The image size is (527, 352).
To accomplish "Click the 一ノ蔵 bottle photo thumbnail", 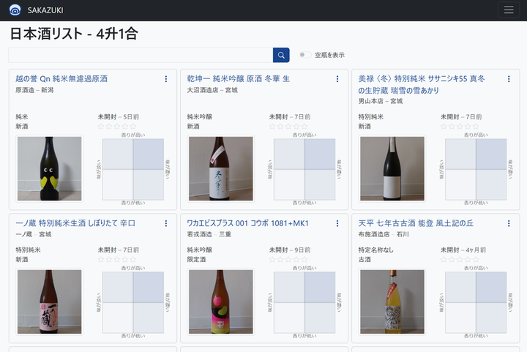I will click(x=50, y=302).
